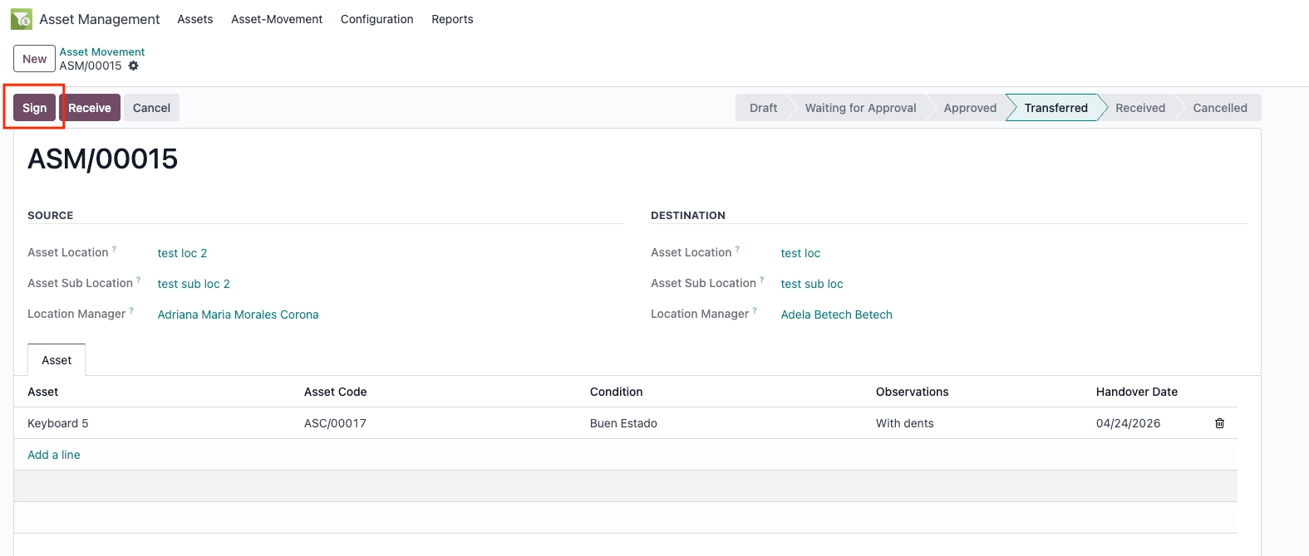Show help tooltip for source Asset Location
Viewport: 1309px width, 556px height.
(115, 249)
